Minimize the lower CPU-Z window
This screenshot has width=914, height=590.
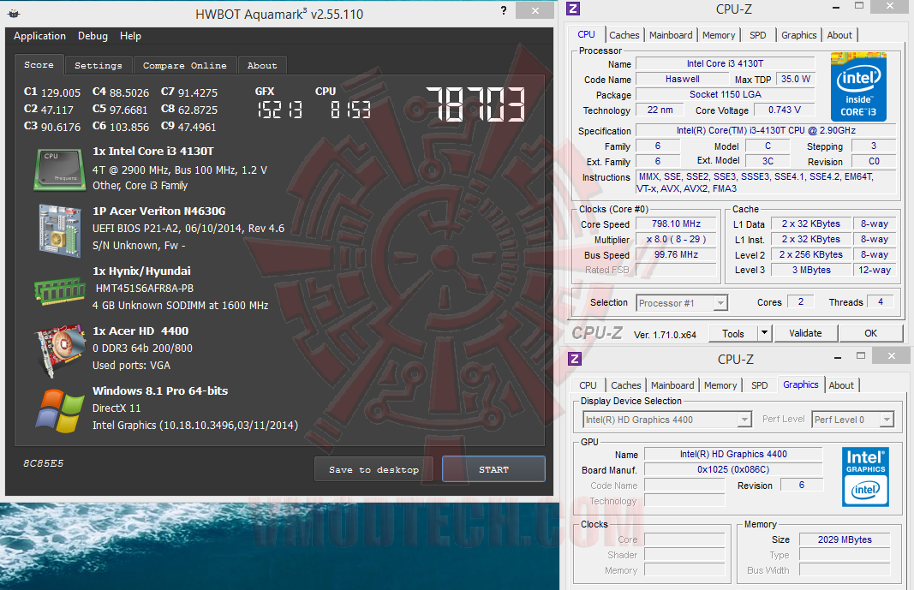coord(838,358)
